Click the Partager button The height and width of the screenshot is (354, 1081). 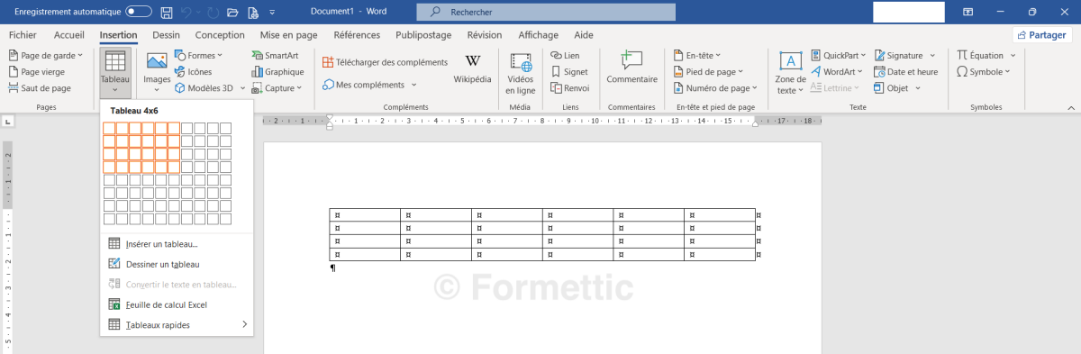tap(1043, 35)
